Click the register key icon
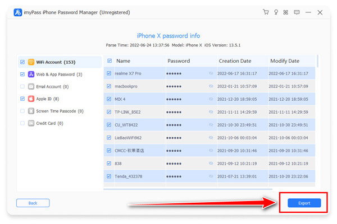337x224 pixels. 276,12
